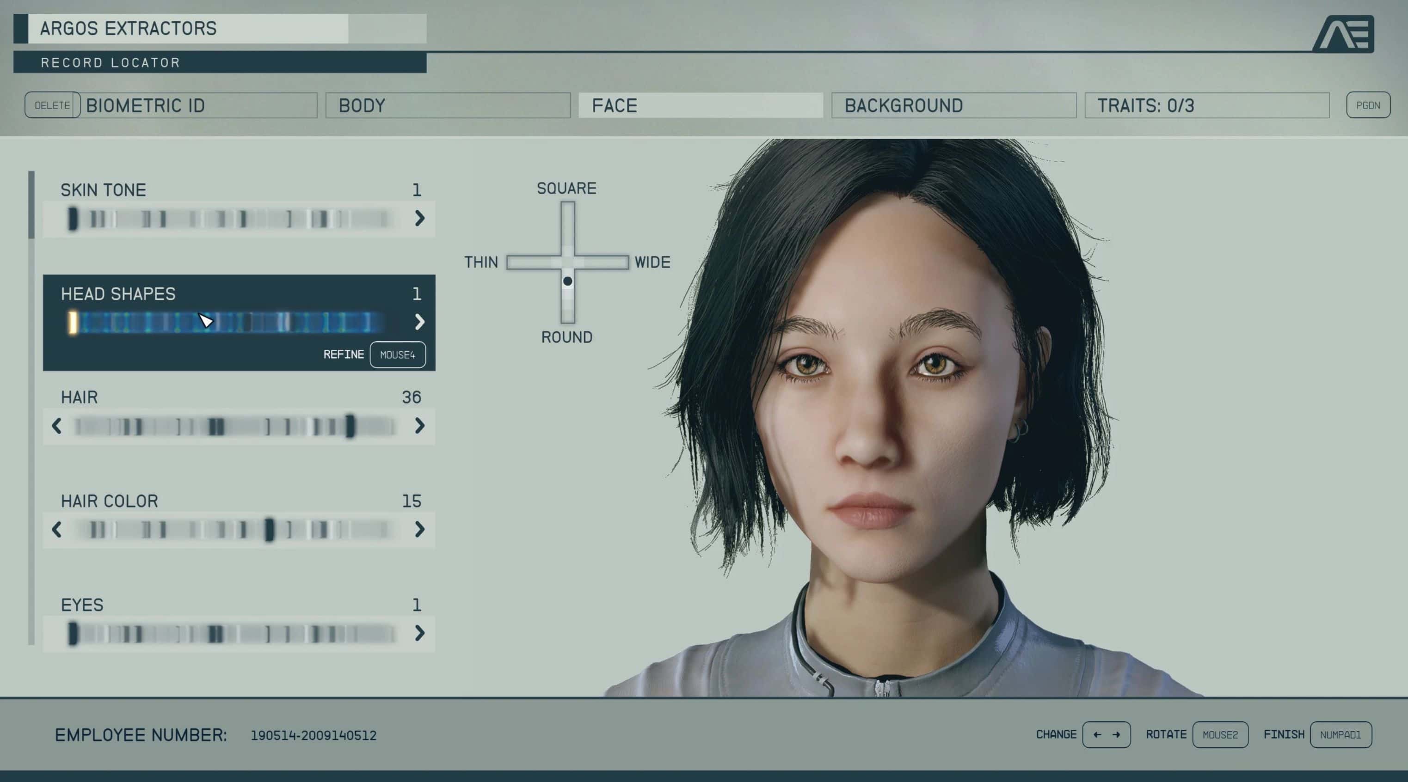The image size is (1408, 782).
Task: Go to next Hair Color
Action: (x=419, y=529)
